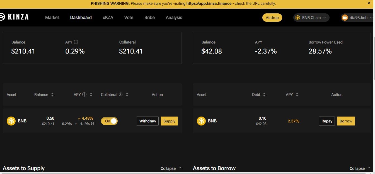Open the Dashboard tab
This screenshot has width=375, height=174.
click(81, 17)
